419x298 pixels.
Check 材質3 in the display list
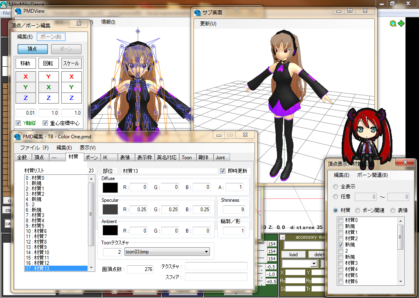pyautogui.click(x=341, y=263)
